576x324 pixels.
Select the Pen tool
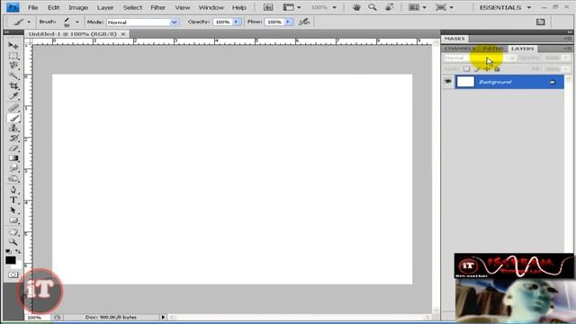pos(13,190)
